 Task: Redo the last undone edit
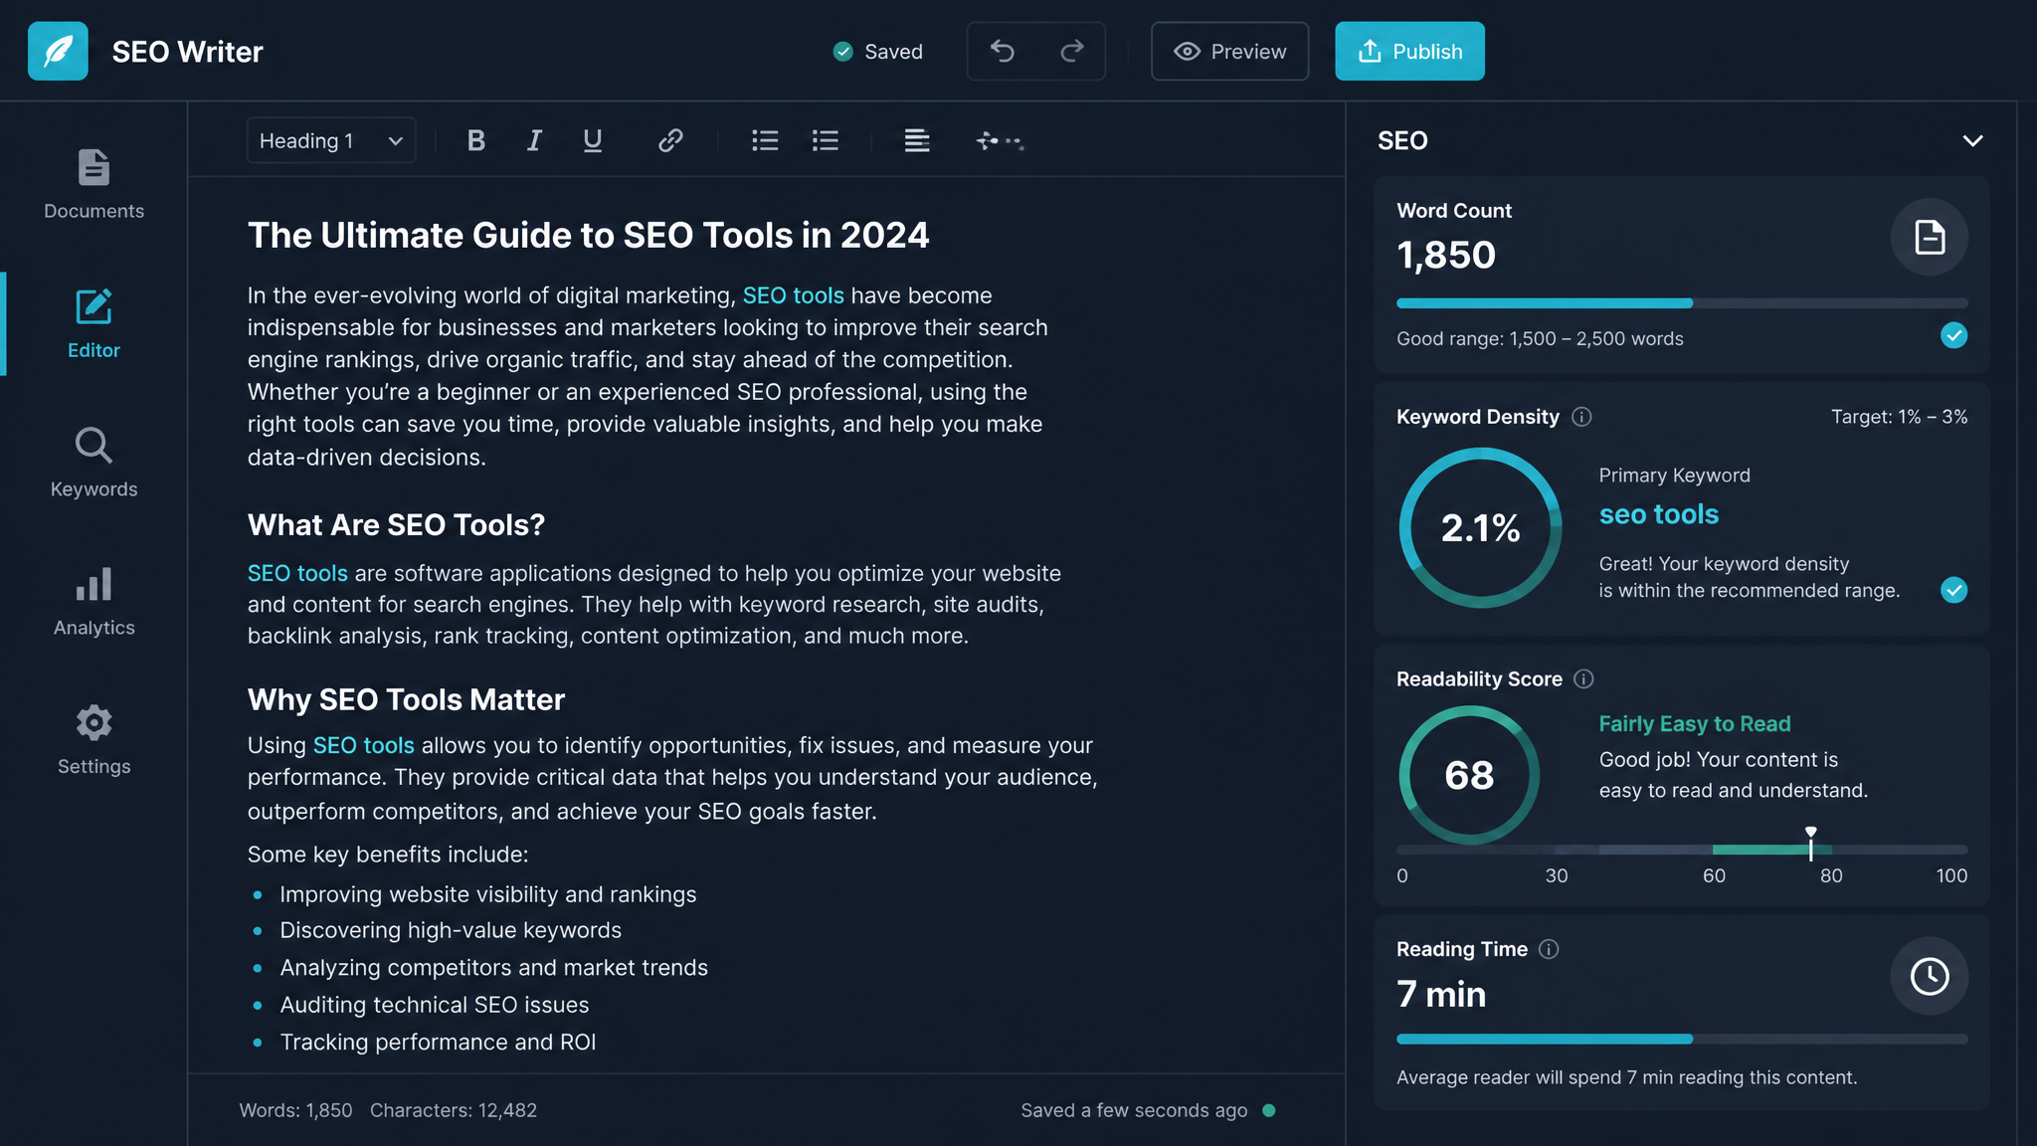point(1071,51)
